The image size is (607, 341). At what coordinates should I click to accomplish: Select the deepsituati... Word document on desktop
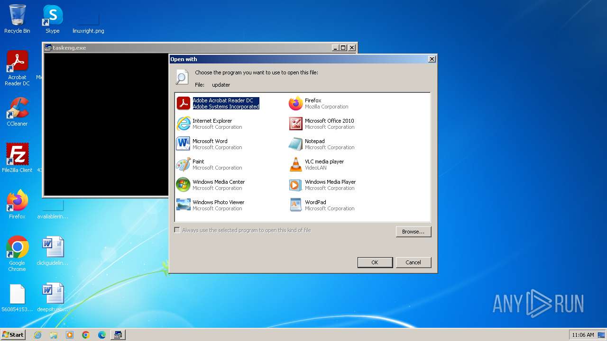point(53,297)
